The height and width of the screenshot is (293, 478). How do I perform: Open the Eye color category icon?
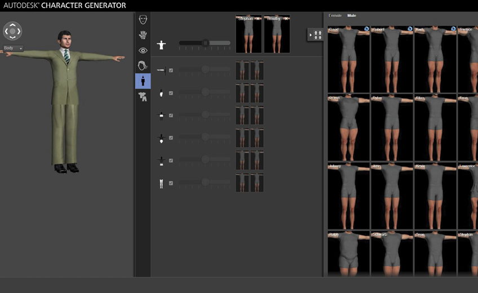pos(143,51)
